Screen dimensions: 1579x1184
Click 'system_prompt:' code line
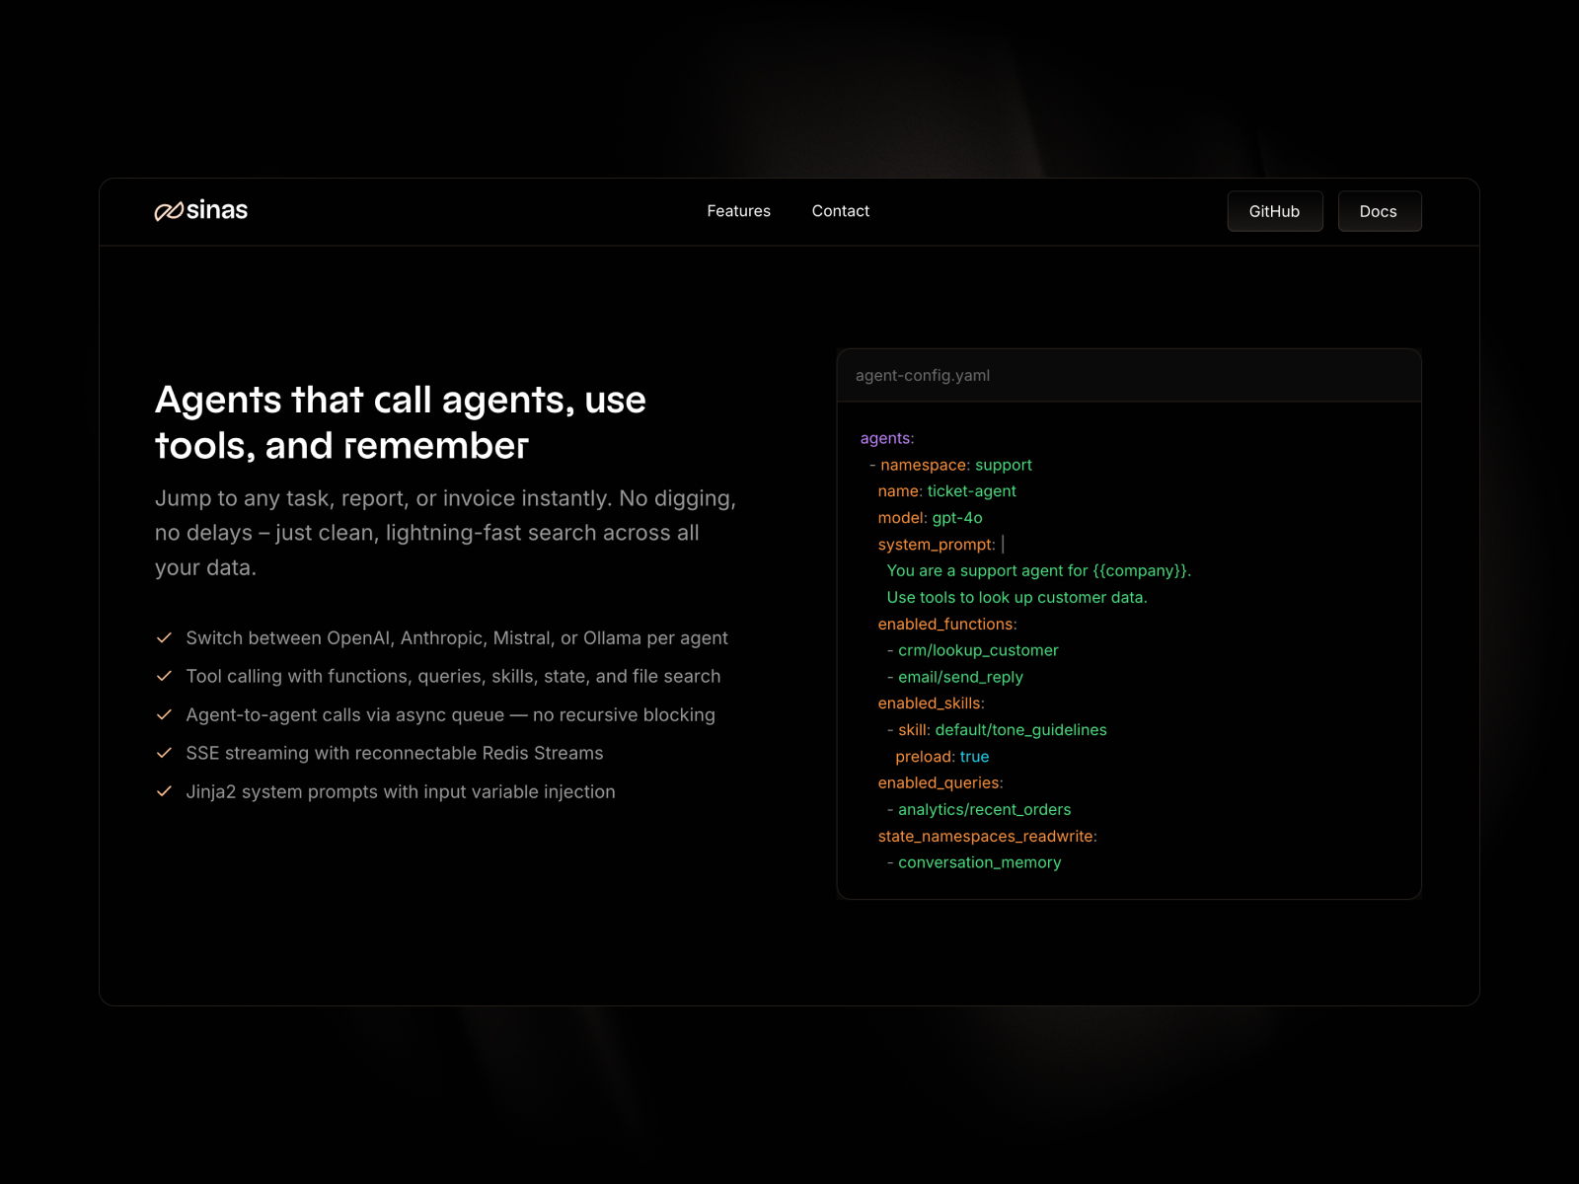coord(941,545)
